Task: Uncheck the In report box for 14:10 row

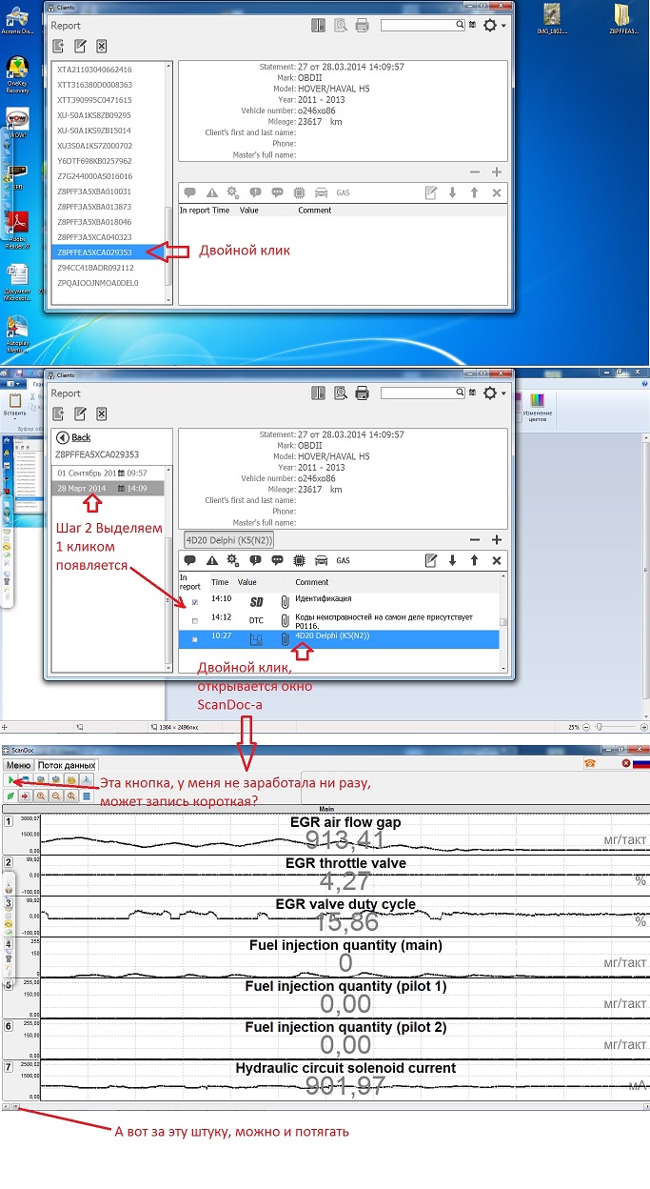Action: pyautogui.click(x=195, y=602)
